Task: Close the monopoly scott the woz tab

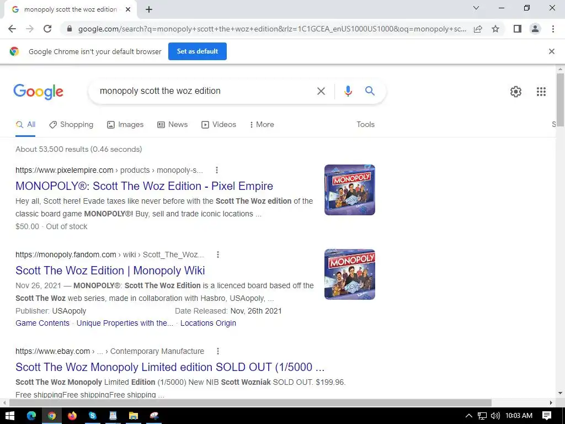Action: (127, 9)
